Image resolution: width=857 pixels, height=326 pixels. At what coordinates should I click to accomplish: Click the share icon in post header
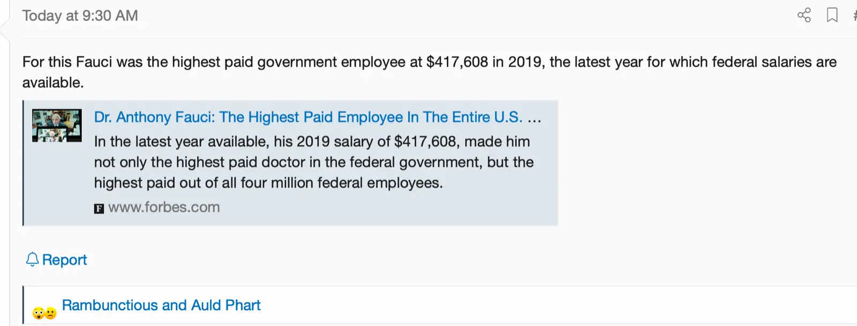(x=804, y=15)
